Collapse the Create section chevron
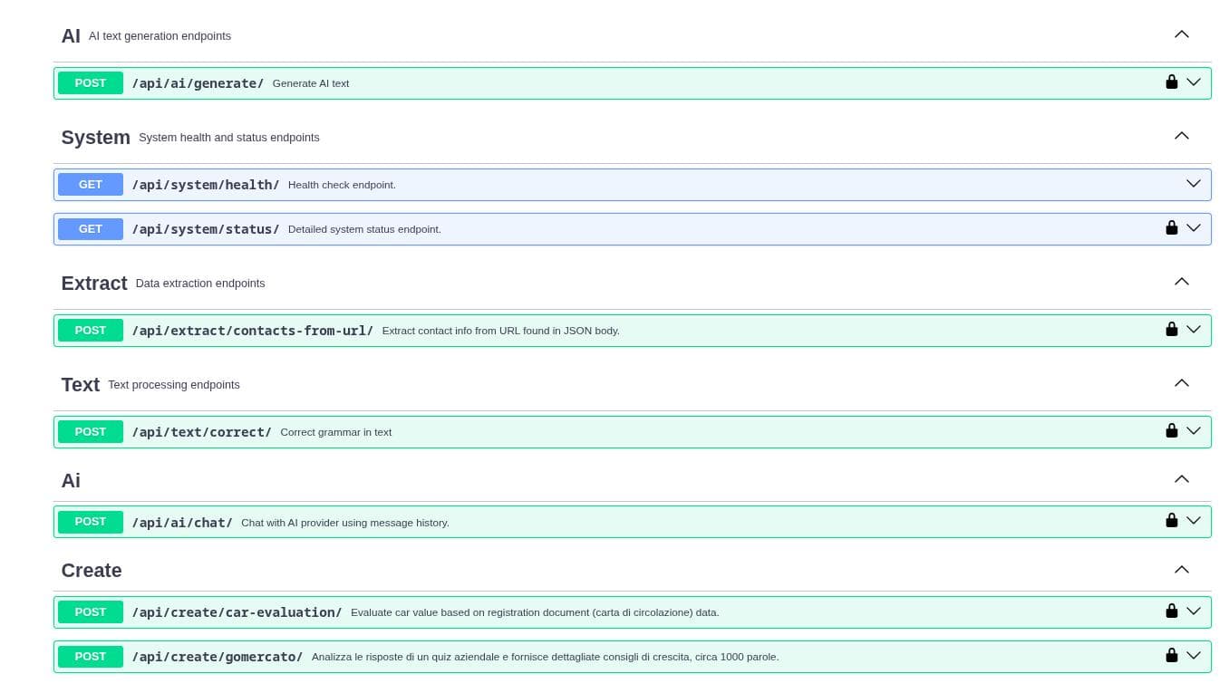 coord(1181,570)
